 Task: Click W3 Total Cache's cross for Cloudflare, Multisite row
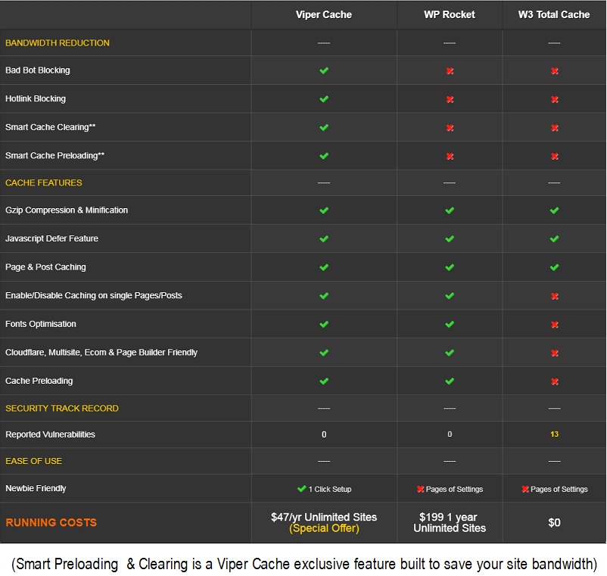(555, 353)
